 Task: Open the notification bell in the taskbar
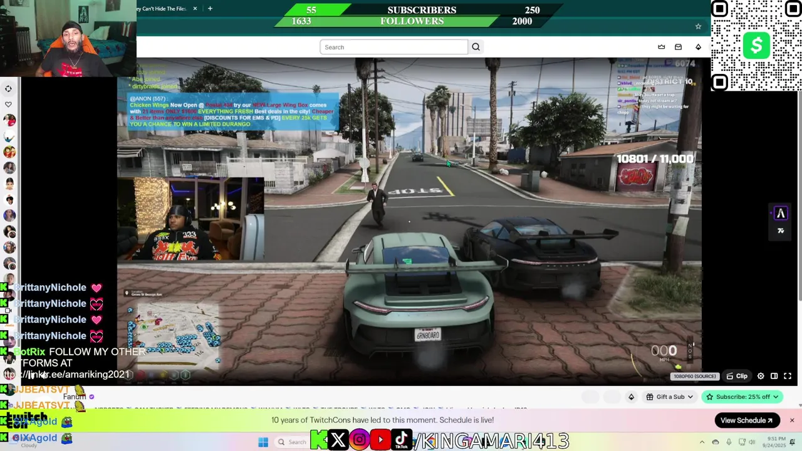794,442
